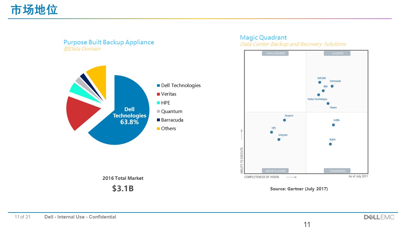Click the Dell - Internal Use - Confidential footer
This screenshot has height=228, width=406.
80,217
